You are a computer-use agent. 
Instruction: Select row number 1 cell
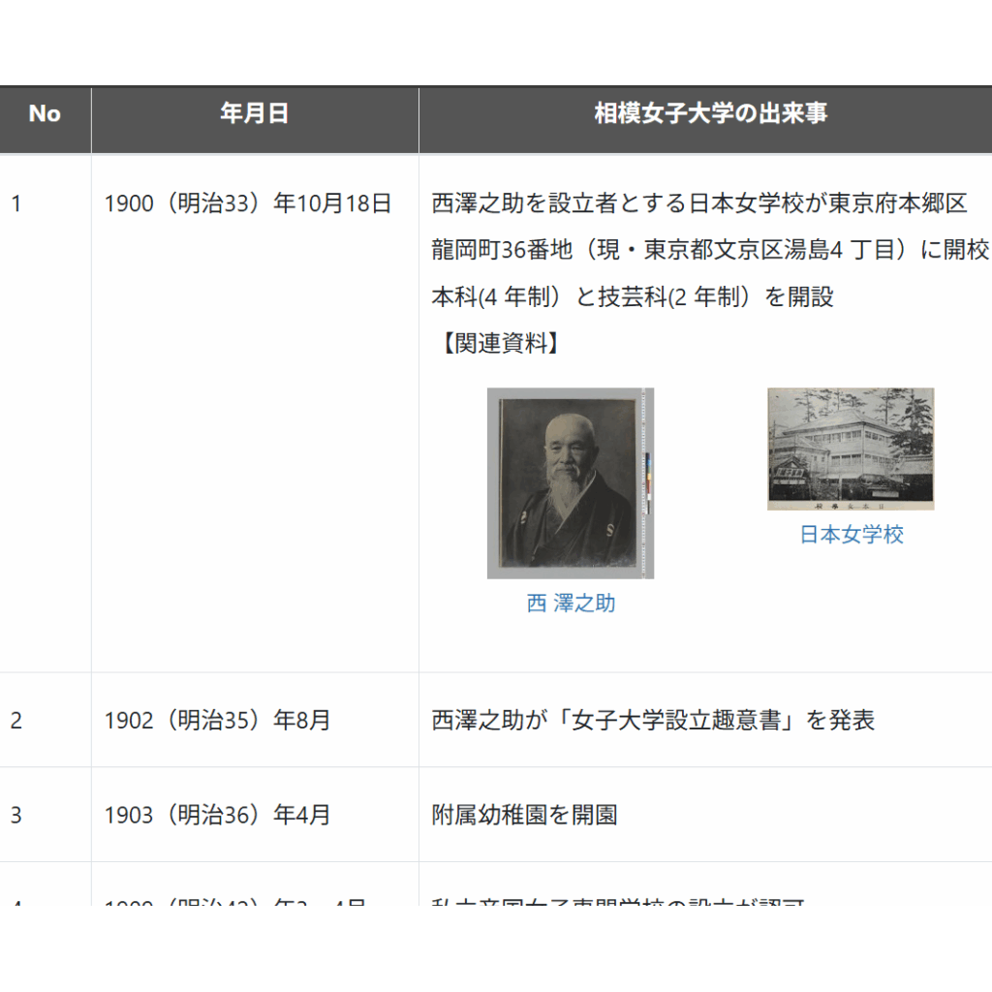click(x=16, y=203)
